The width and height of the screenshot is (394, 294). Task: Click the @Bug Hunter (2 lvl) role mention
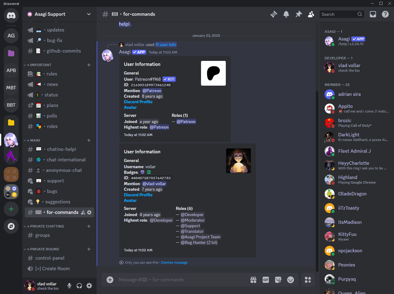pyautogui.click(x=199, y=243)
